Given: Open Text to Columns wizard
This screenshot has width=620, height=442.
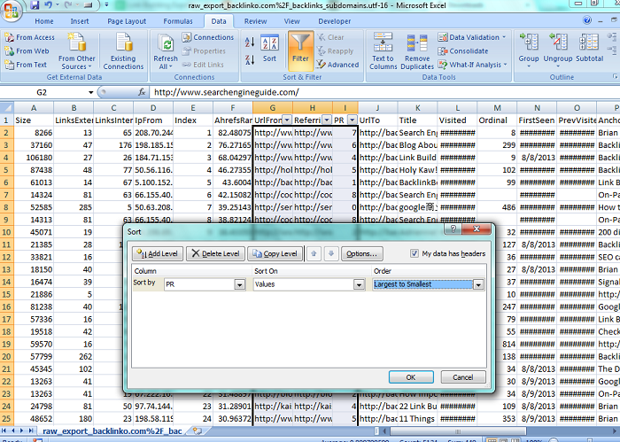Looking at the screenshot, I should tap(383, 51).
